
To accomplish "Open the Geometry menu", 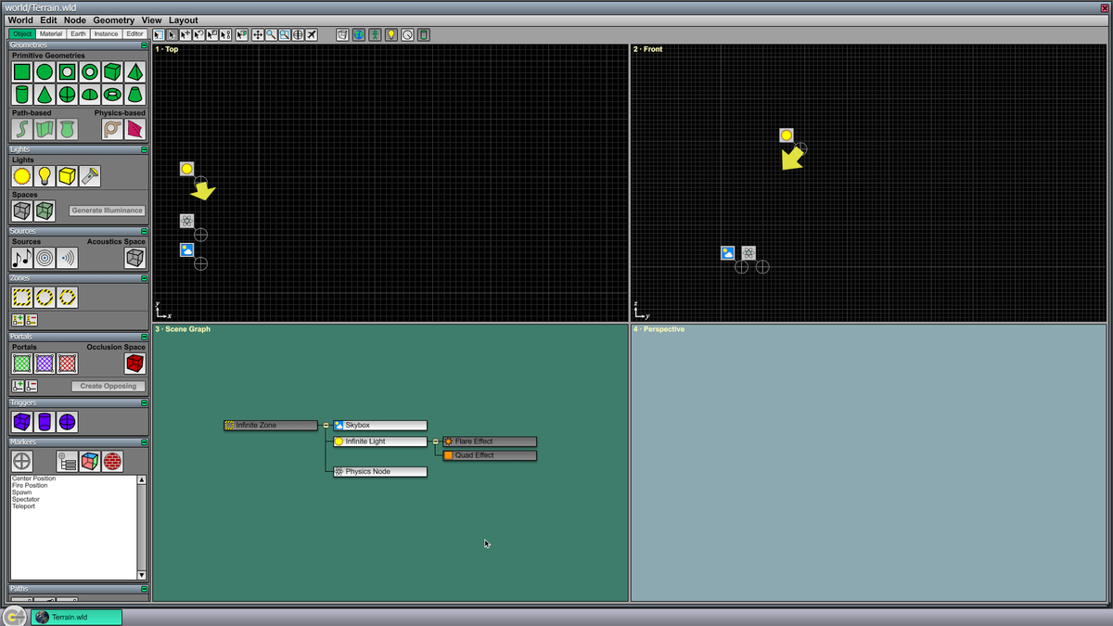I will [x=113, y=20].
